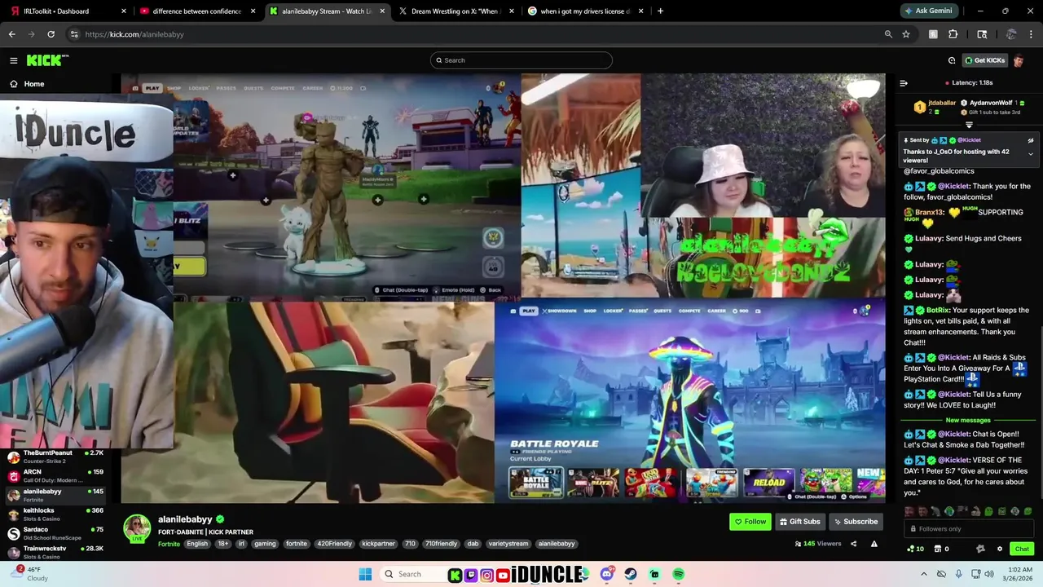
Task: Open YouTube icon in the taskbar
Action: point(503,575)
